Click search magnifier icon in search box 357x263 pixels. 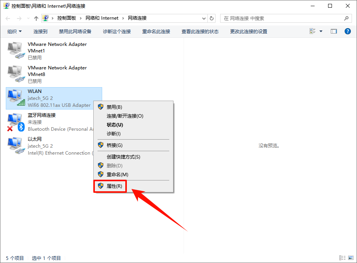coord(346,18)
